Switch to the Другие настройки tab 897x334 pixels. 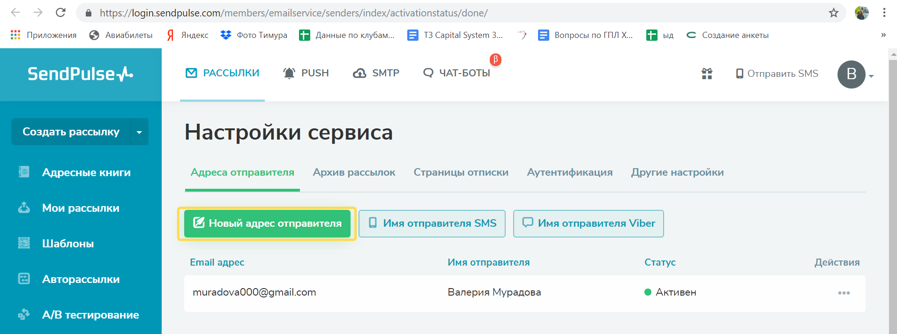(677, 172)
